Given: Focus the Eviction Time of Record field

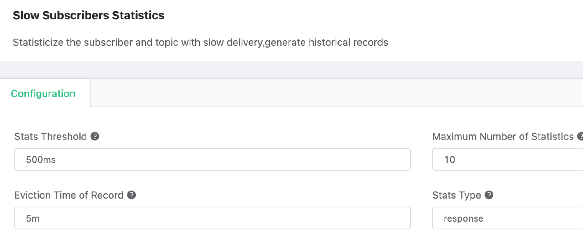Looking at the screenshot, I should [x=212, y=218].
